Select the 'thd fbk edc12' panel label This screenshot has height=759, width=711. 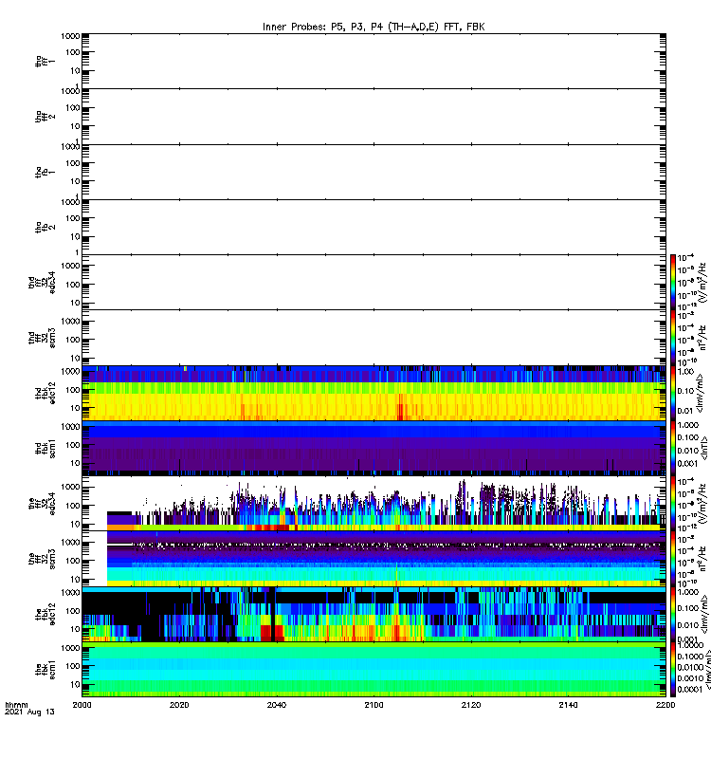tap(46, 393)
